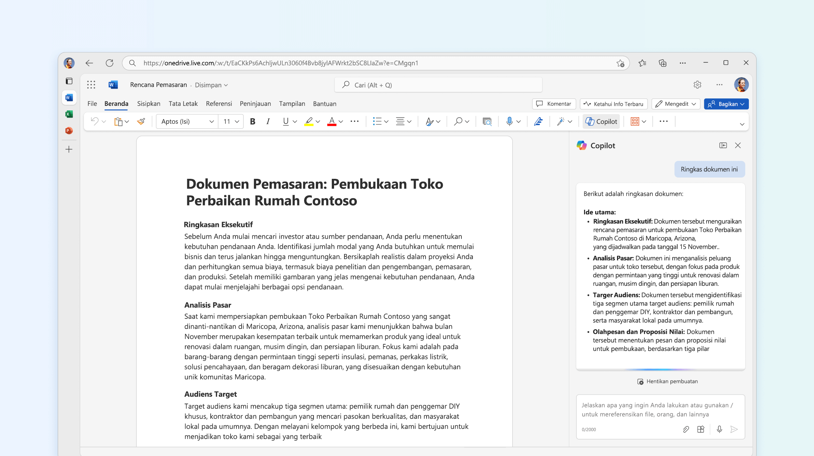The width and height of the screenshot is (814, 456).
Task: Open the Editor pen icon
Action: (538, 121)
